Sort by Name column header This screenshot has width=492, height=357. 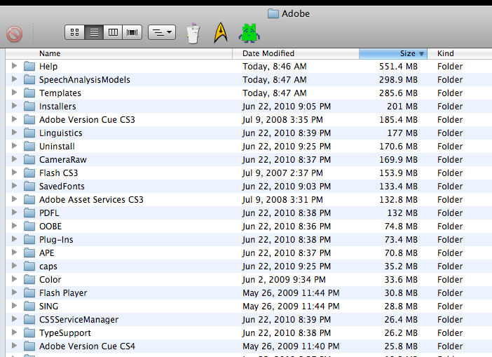click(119, 53)
